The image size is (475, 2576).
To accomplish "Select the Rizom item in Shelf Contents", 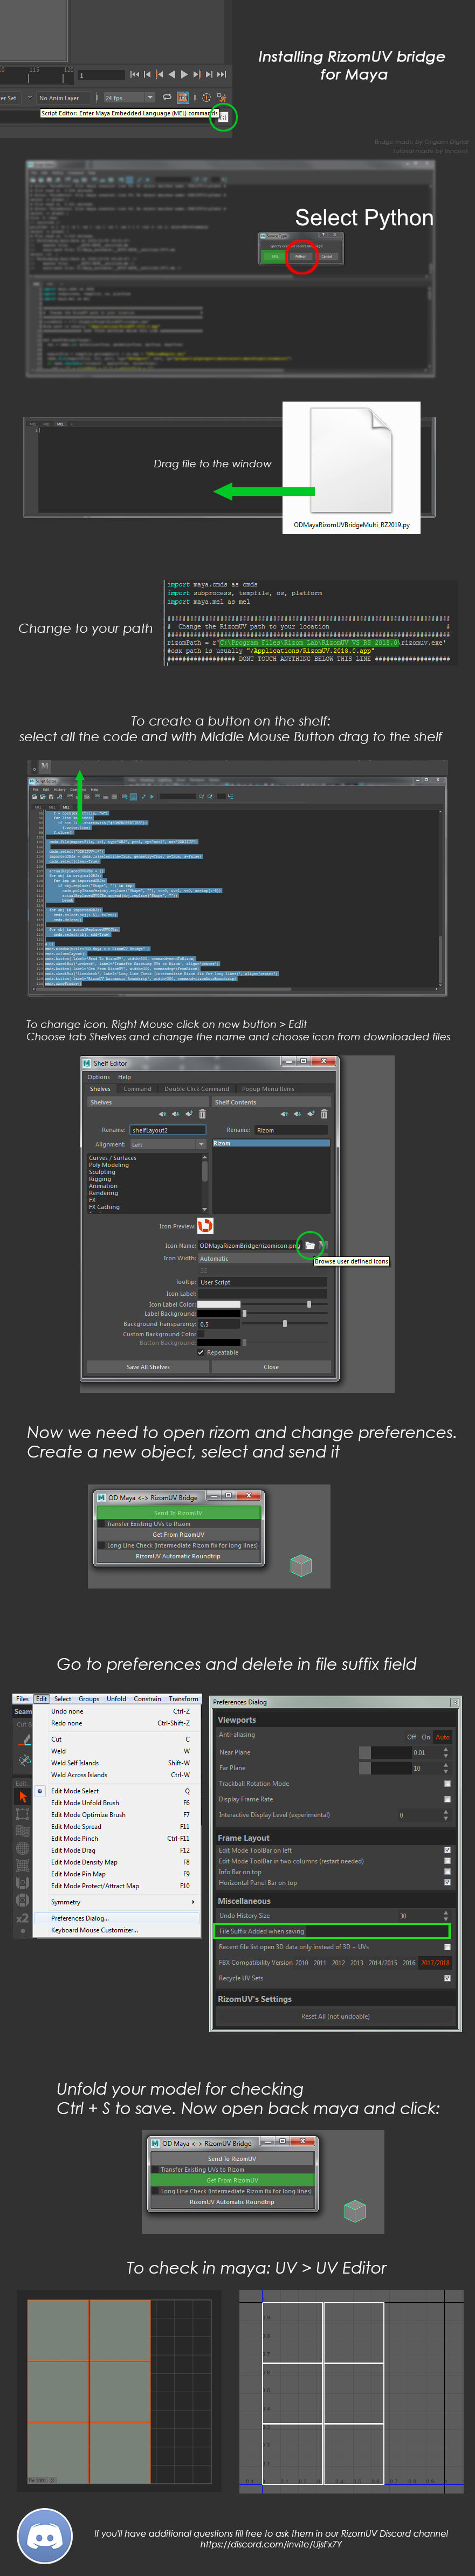I will [271, 1143].
